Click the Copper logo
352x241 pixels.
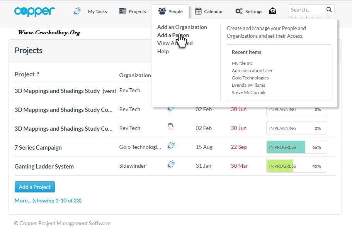click(34, 12)
